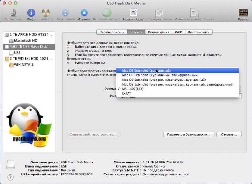Click the Имя name input field

coord(180,96)
